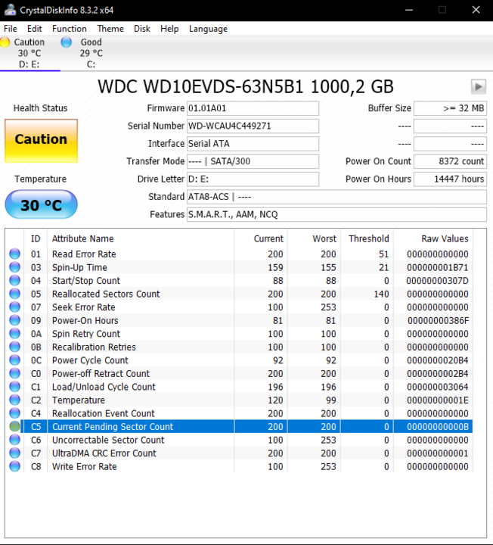This screenshot has height=545, width=493.
Task: Open the Help menu
Action: pos(169,29)
